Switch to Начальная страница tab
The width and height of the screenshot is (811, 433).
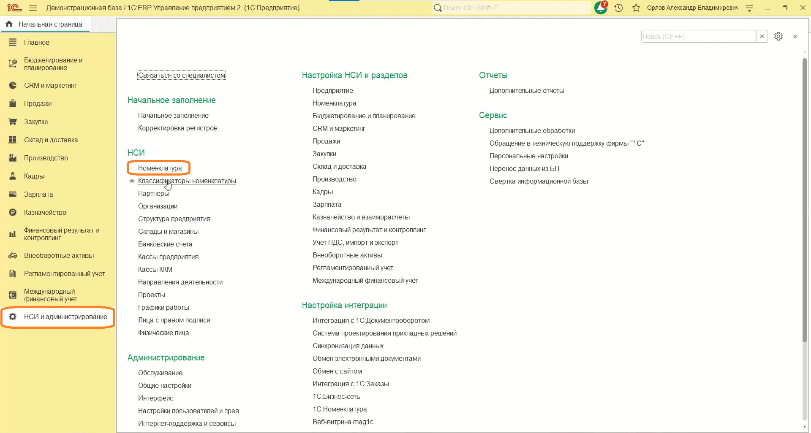point(46,24)
